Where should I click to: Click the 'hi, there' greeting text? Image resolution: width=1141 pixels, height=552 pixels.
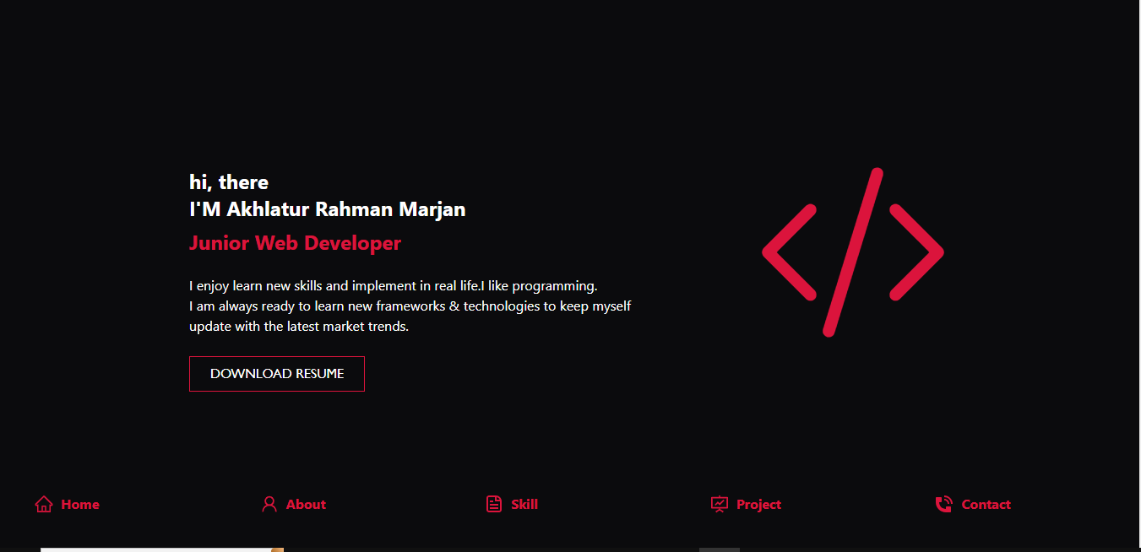click(x=228, y=181)
